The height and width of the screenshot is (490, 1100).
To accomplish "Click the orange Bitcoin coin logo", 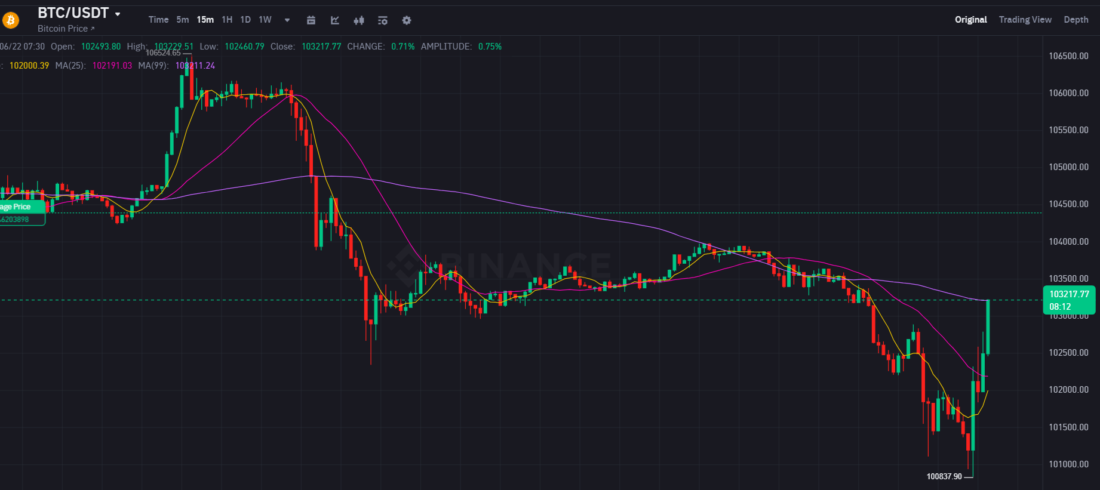I will click(11, 20).
